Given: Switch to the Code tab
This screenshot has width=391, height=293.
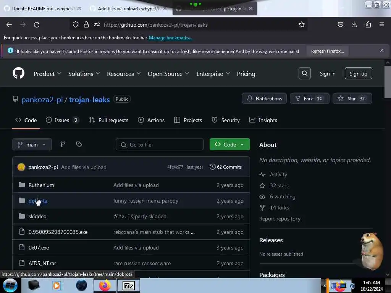Looking at the screenshot, I should point(26,120).
